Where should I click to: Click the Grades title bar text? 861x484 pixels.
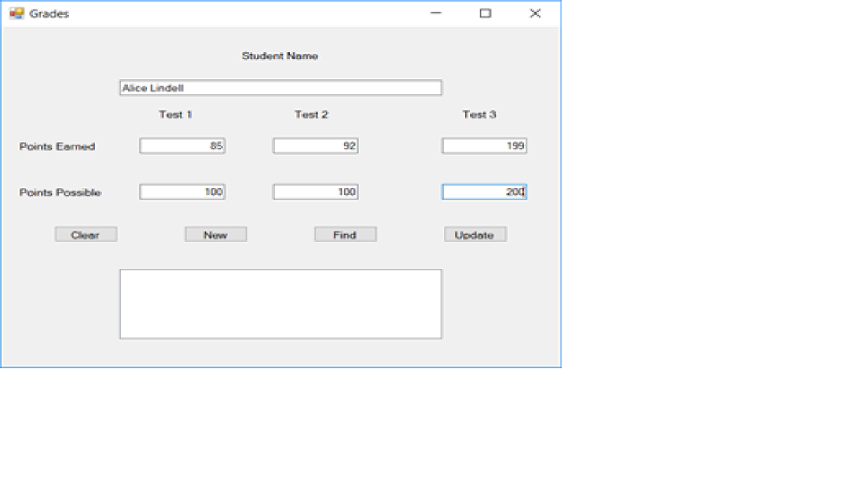pyautogui.click(x=49, y=13)
